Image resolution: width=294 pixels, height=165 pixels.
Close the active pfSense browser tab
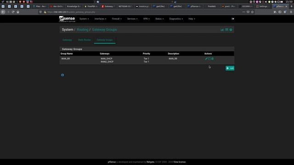click(x=286, y=6)
